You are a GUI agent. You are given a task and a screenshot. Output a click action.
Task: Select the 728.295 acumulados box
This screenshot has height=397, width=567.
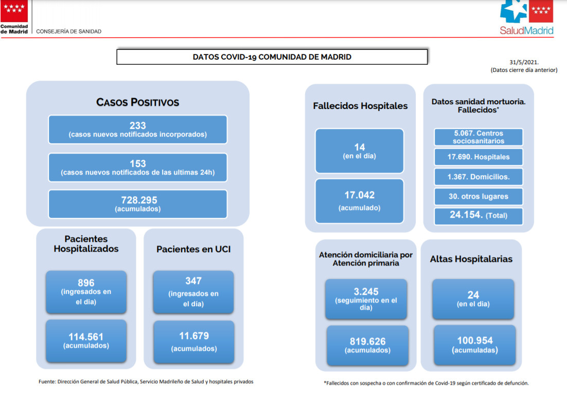tap(138, 204)
